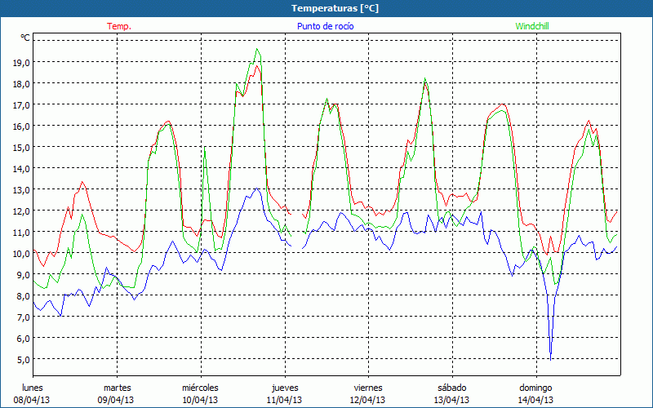653x408 pixels.
Task: Click the lowest dip of the blue dew point curve
Action: pos(551,358)
